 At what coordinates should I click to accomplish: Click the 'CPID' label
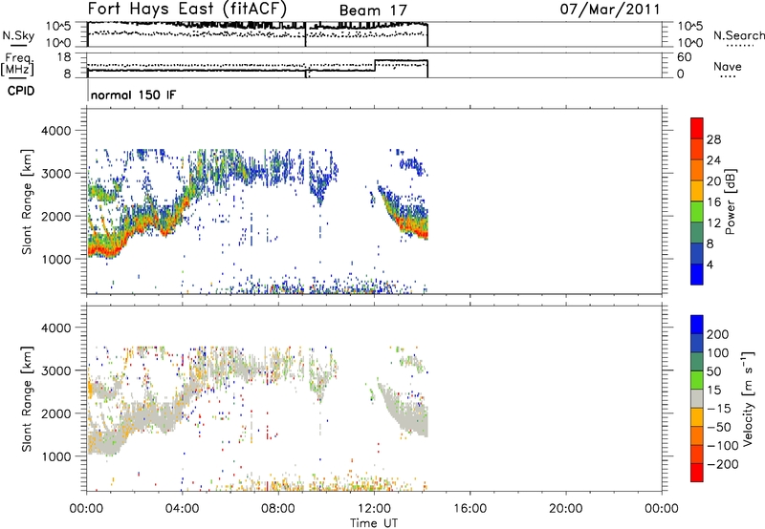click(21, 91)
